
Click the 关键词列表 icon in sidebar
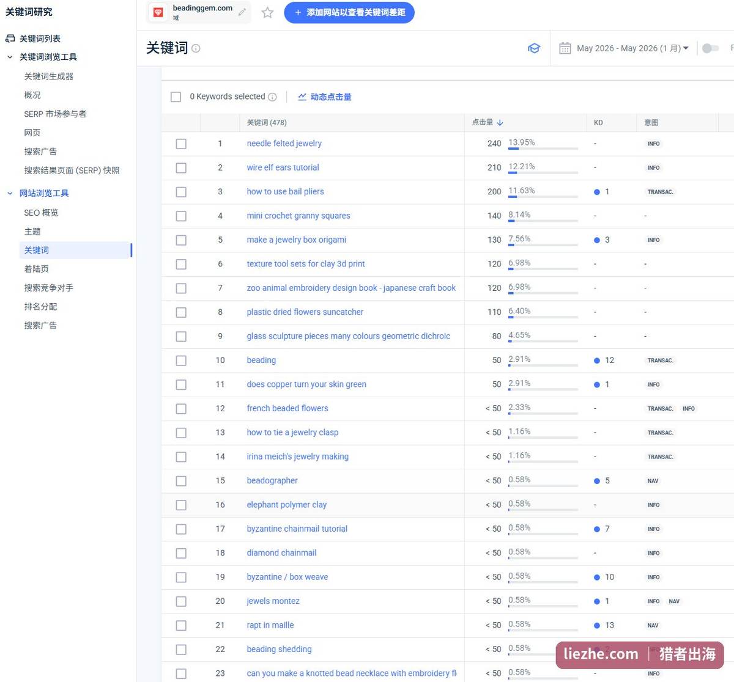[x=10, y=38]
